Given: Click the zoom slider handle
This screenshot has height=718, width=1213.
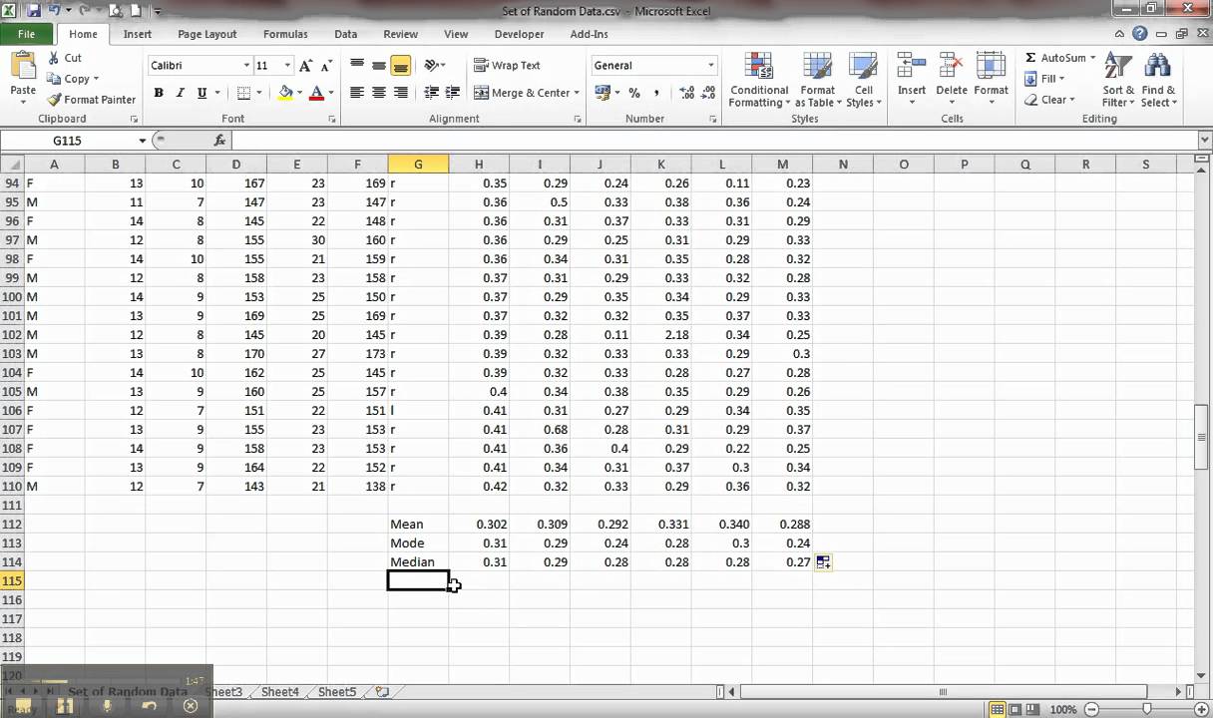Looking at the screenshot, I should point(1146,709).
